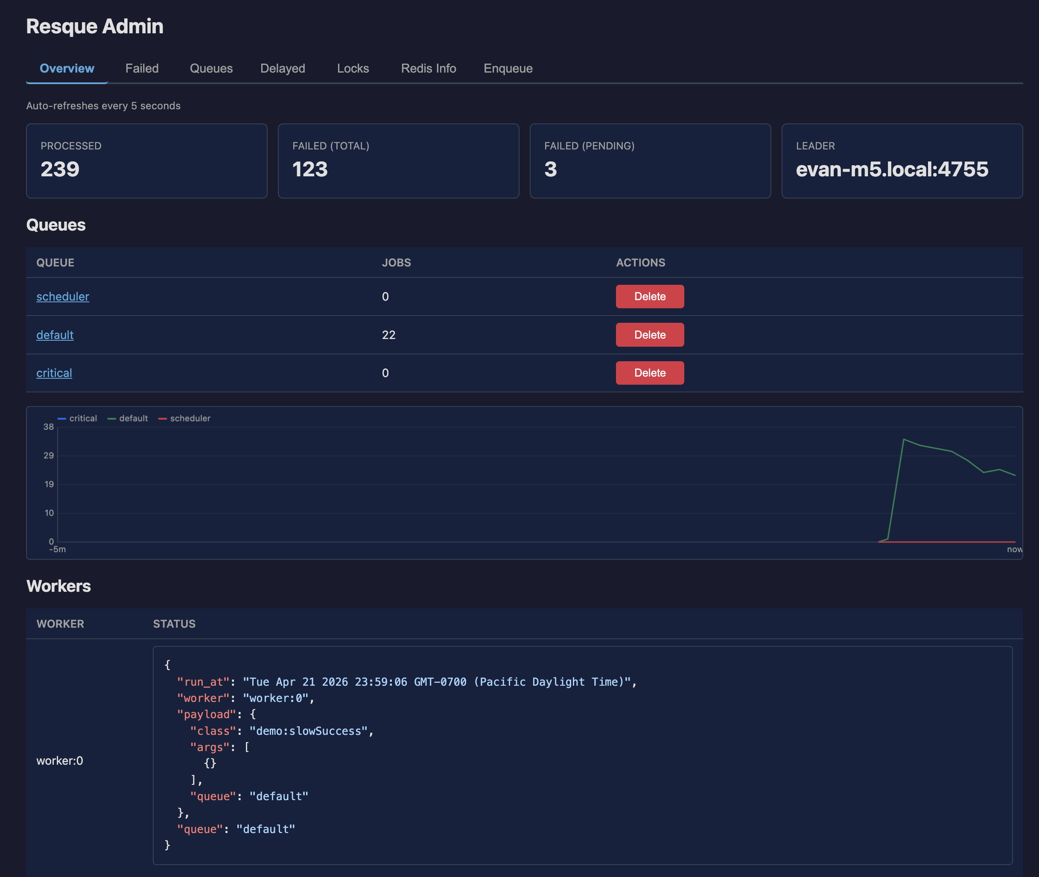
Task: Go to the Delayed tab
Action: click(282, 69)
